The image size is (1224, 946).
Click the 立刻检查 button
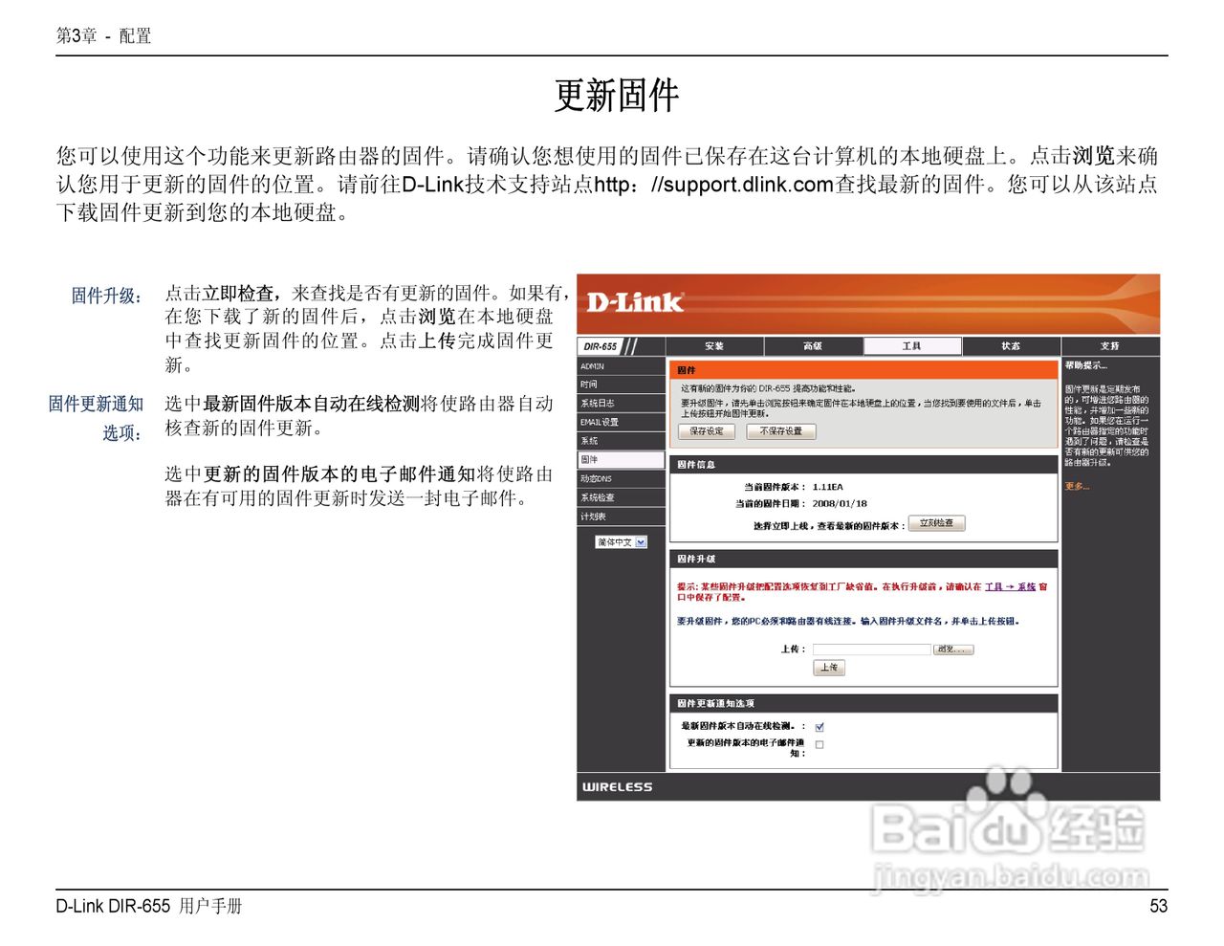(x=936, y=523)
